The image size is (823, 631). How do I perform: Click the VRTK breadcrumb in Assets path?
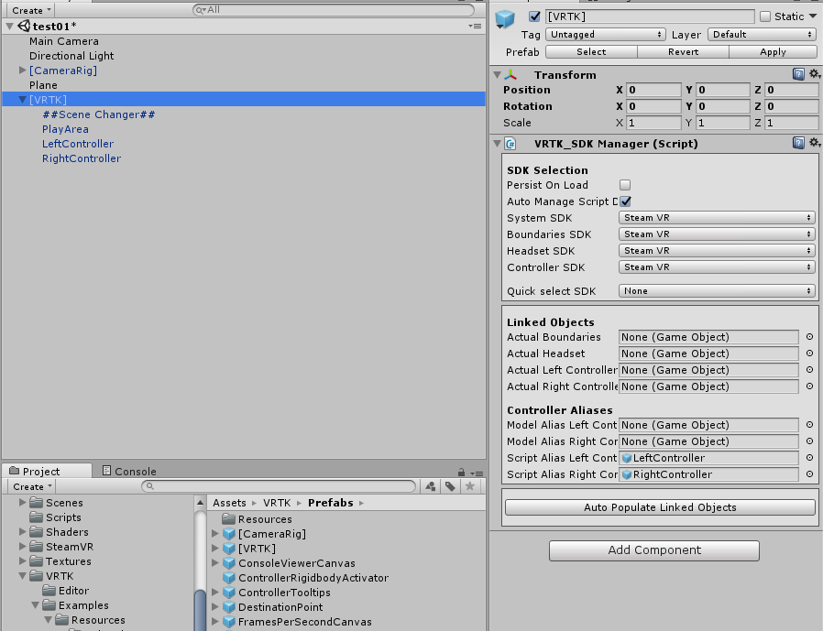click(x=277, y=503)
